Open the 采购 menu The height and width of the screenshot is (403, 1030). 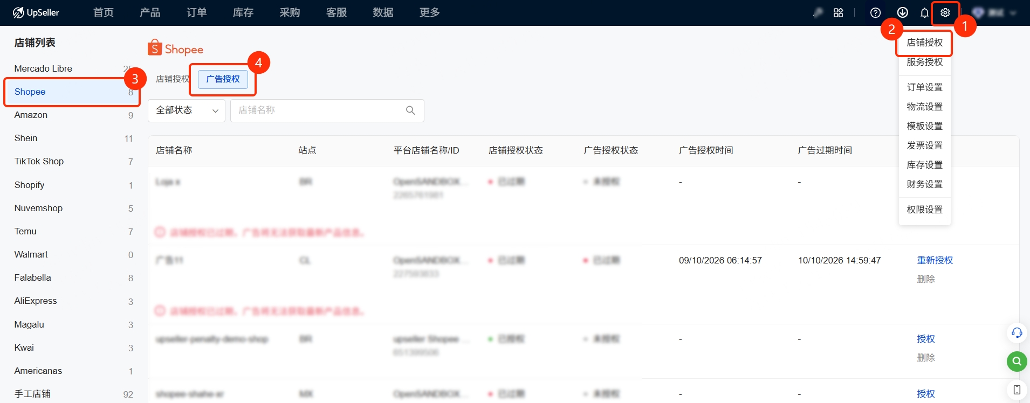pos(290,12)
